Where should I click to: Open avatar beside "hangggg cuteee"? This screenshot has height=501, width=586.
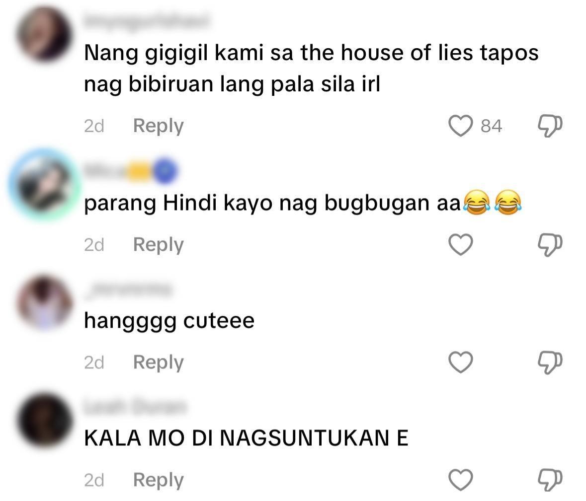pyautogui.click(x=44, y=303)
